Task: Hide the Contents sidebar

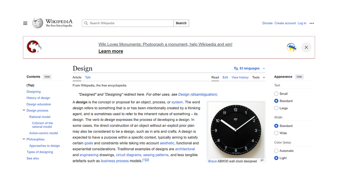Action: pos(47,77)
